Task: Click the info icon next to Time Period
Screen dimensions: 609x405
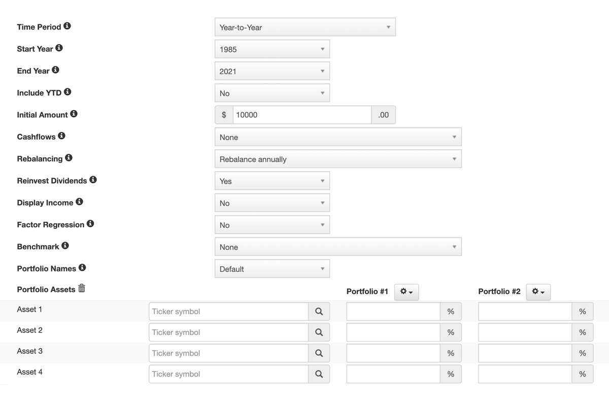Action: (x=67, y=26)
